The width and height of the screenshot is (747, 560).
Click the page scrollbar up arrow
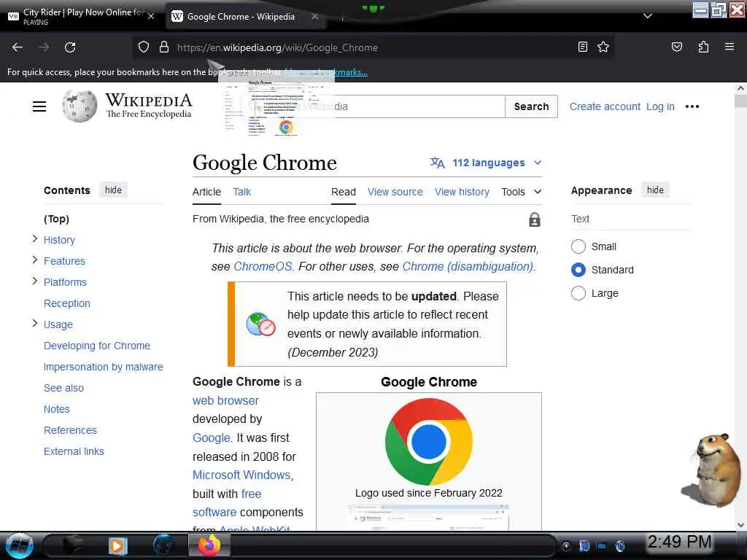(x=740, y=88)
